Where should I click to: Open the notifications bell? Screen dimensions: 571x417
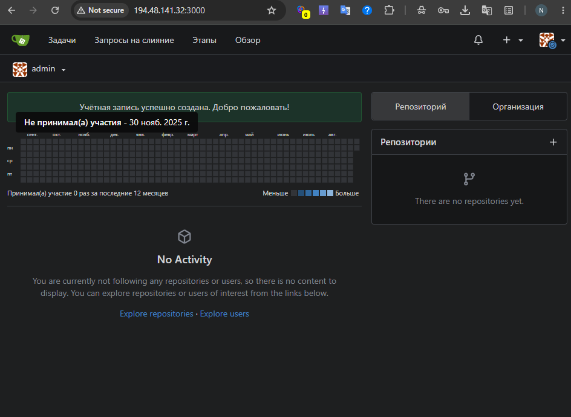pyautogui.click(x=478, y=40)
